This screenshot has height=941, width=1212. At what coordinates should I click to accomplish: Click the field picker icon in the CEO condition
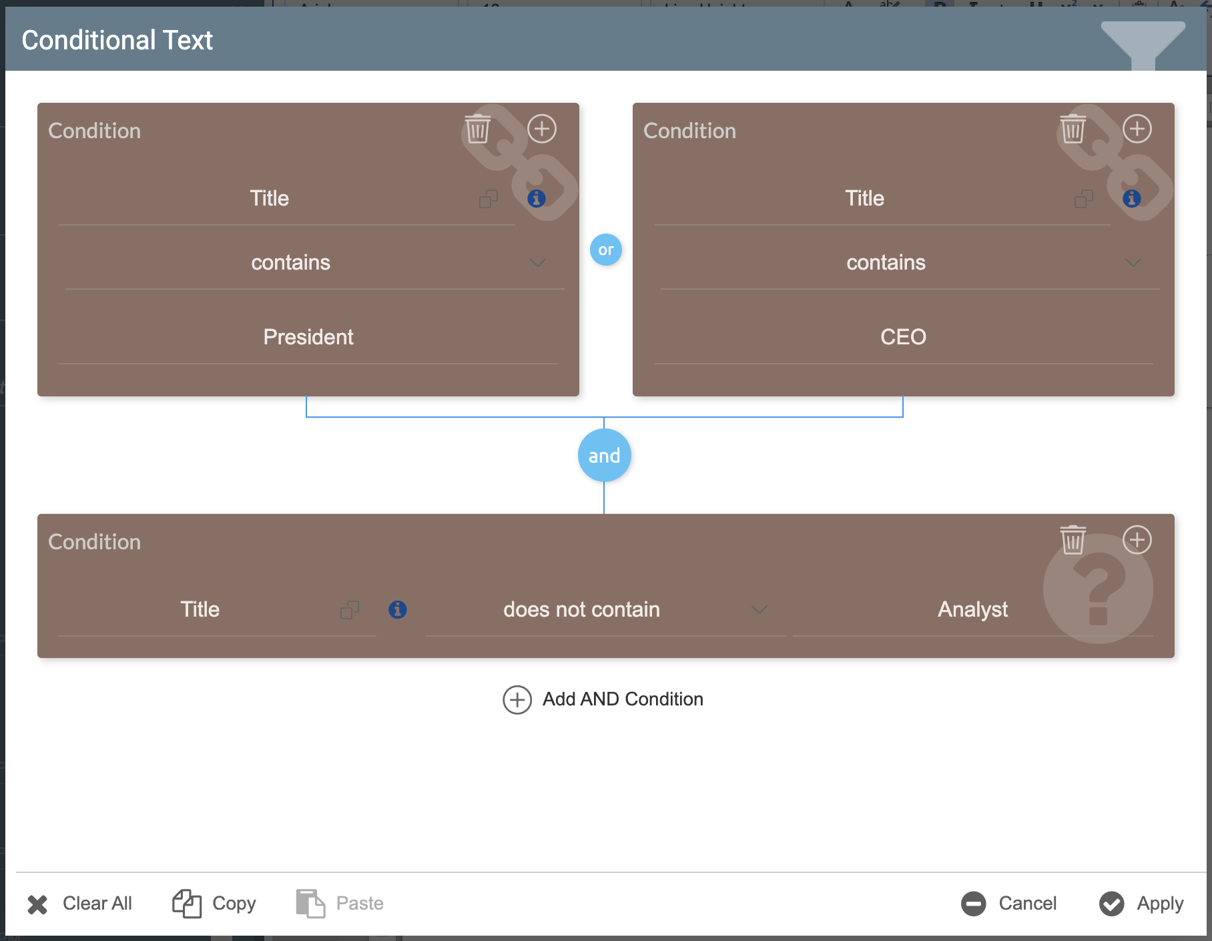tap(1083, 198)
